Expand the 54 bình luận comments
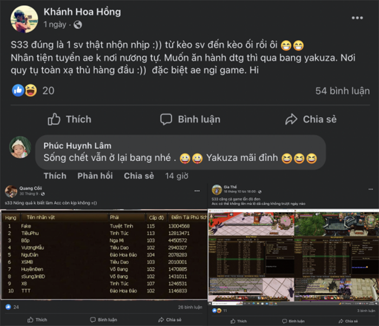This screenshot has width=379, height=326. tap(342, 91)
